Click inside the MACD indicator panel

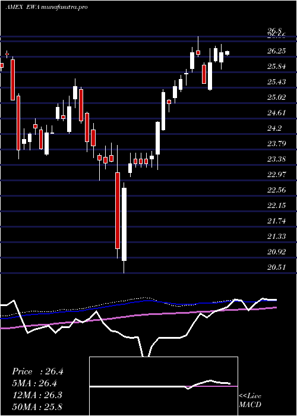tap(163, 386)
